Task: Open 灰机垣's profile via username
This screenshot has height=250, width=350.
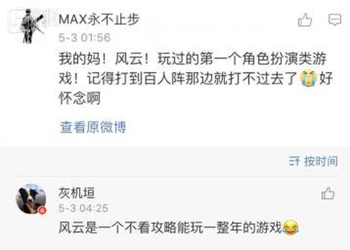Action: pos(77,193)
